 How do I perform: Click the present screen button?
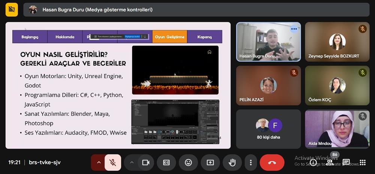click(210, 162)
